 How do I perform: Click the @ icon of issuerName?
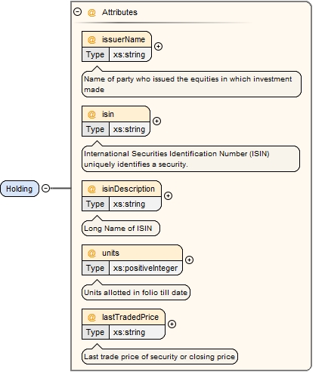(91, 39)
